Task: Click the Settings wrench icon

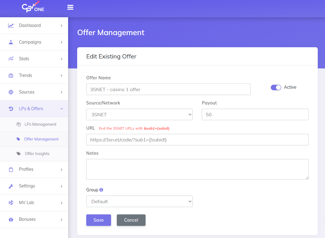Action: [11, 186]
